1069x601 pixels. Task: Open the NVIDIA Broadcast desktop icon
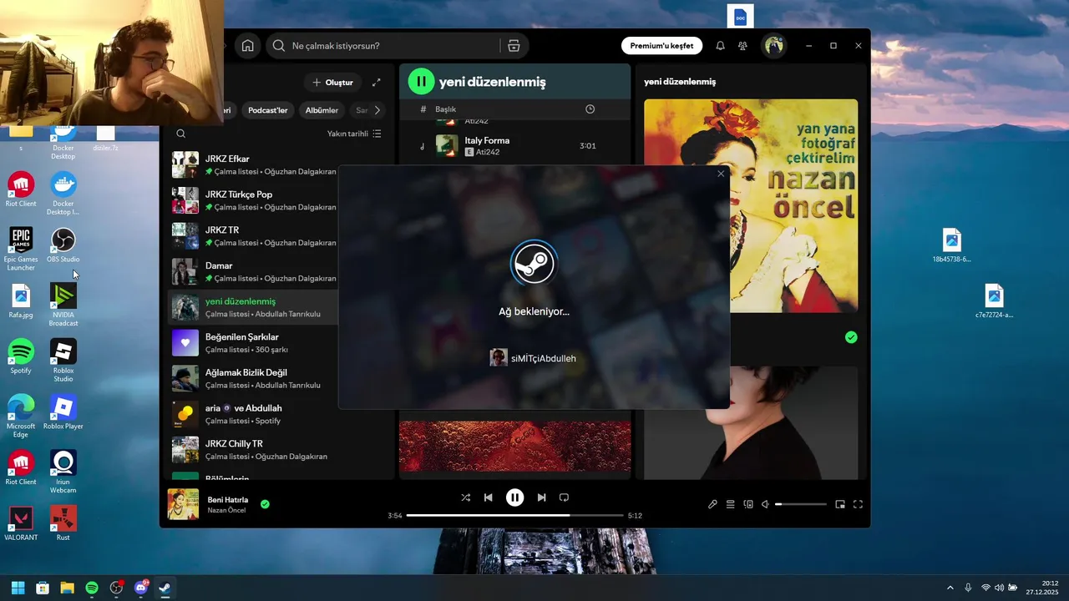(x=63, y=305)
